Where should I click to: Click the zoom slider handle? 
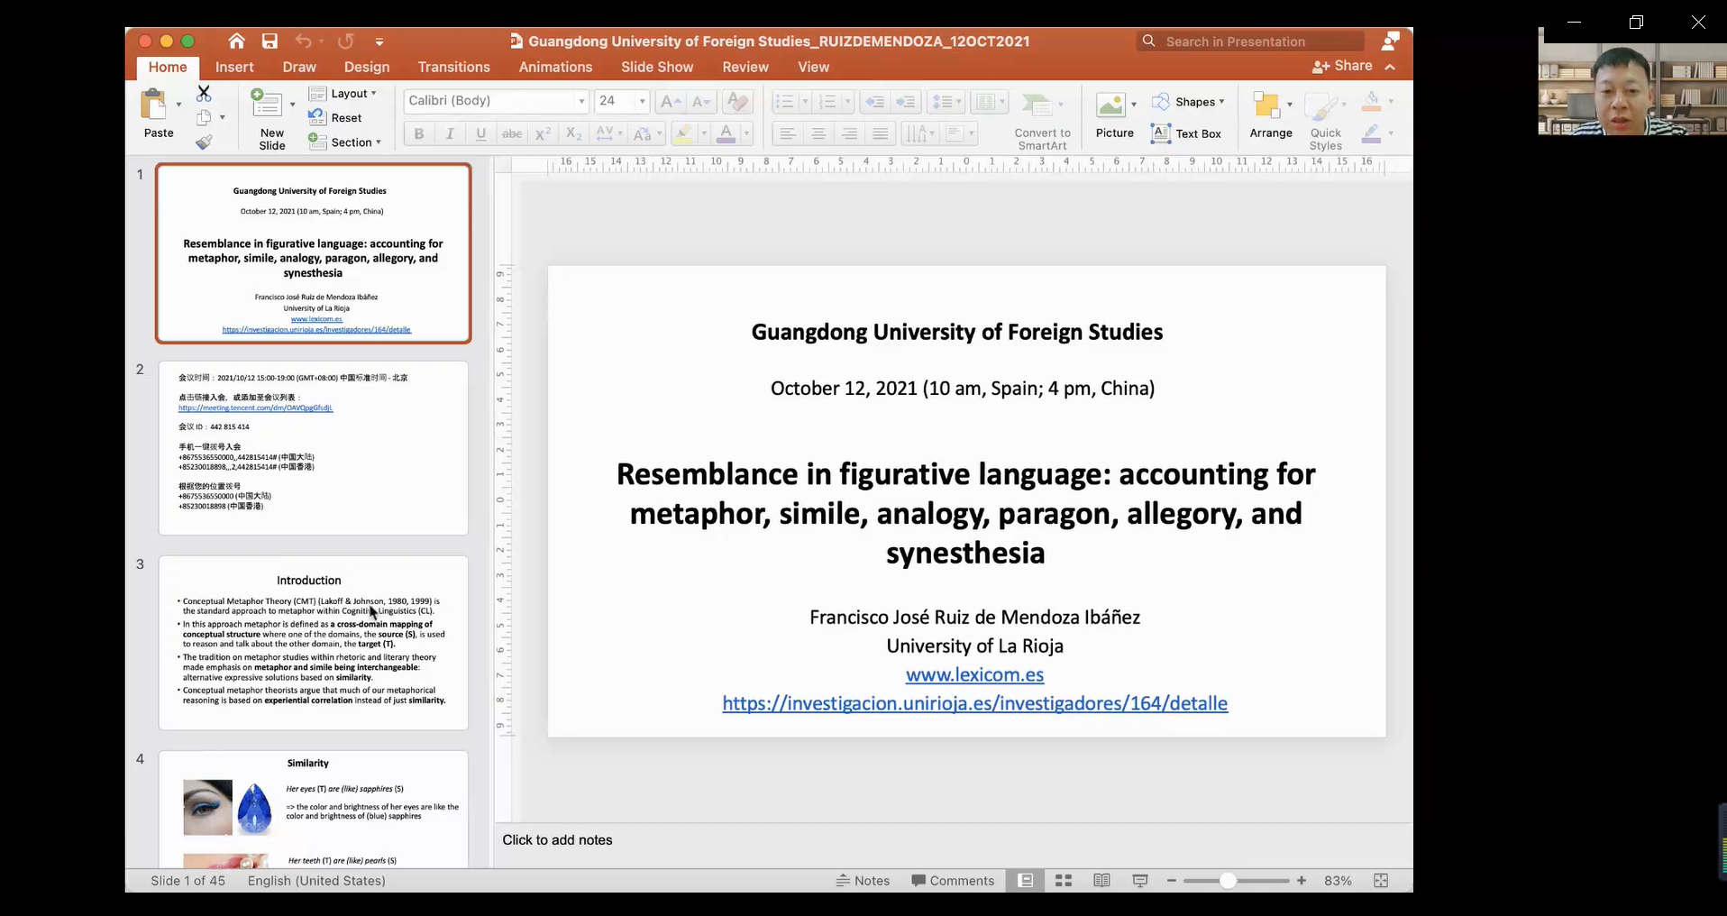tap(1227, 881)
